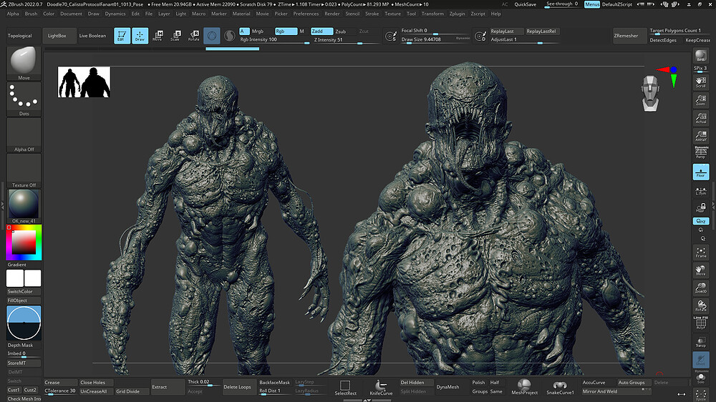Viewport: 716px width, 402px height.
Task: Open the Zplugin menu
Action: point(457,14)
